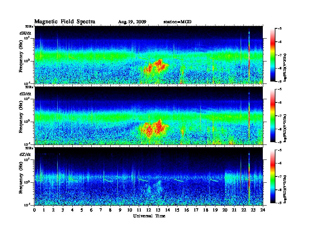Click hour "17" on the Universal Time axis

point(196,210)
